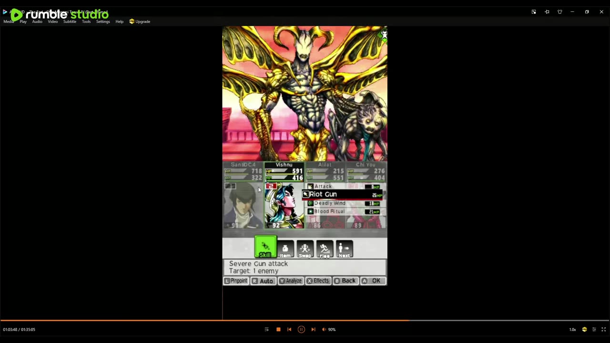Open the Tools menu
This screenshot has height=343, width=610.
click(86, 21)
